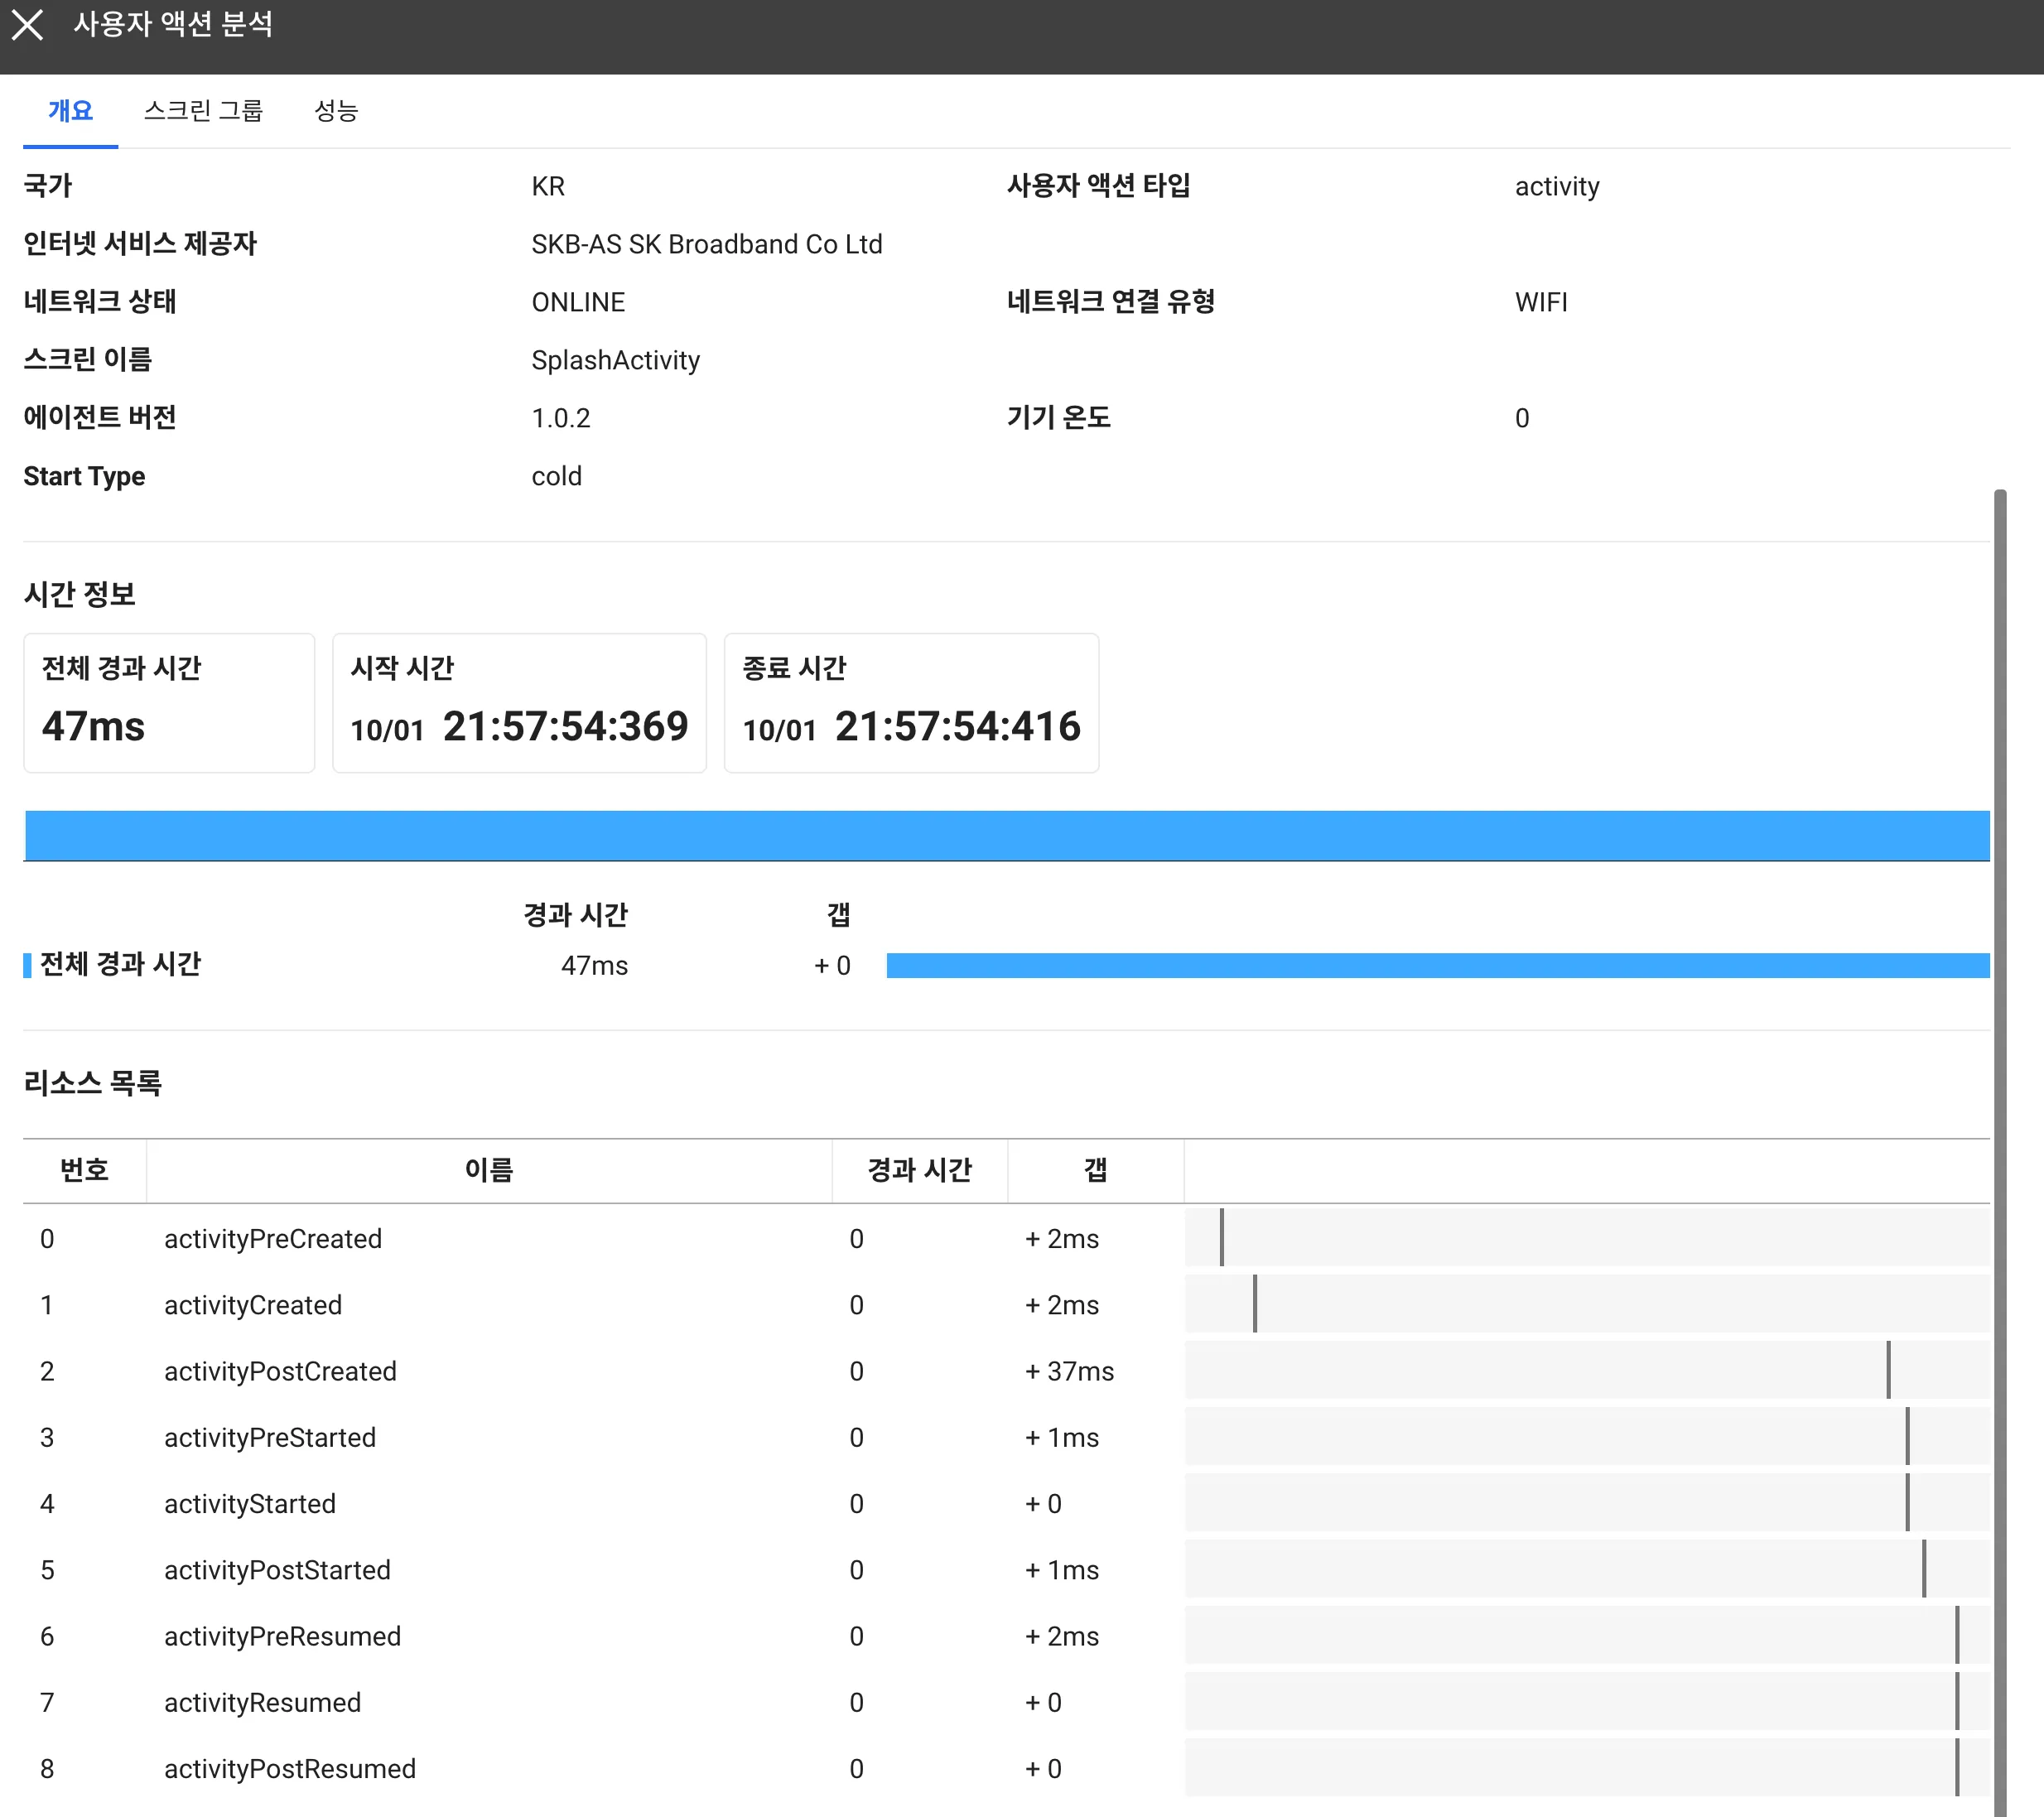Click the 번호 column header
Screen dimensions: 2044x1817
point(84,1170)
